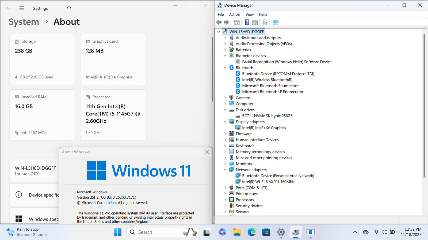This screenshot has height=240, width=428.
Task: Click Scan for hardware changes toolbar icon
Action: coord(276,22)
